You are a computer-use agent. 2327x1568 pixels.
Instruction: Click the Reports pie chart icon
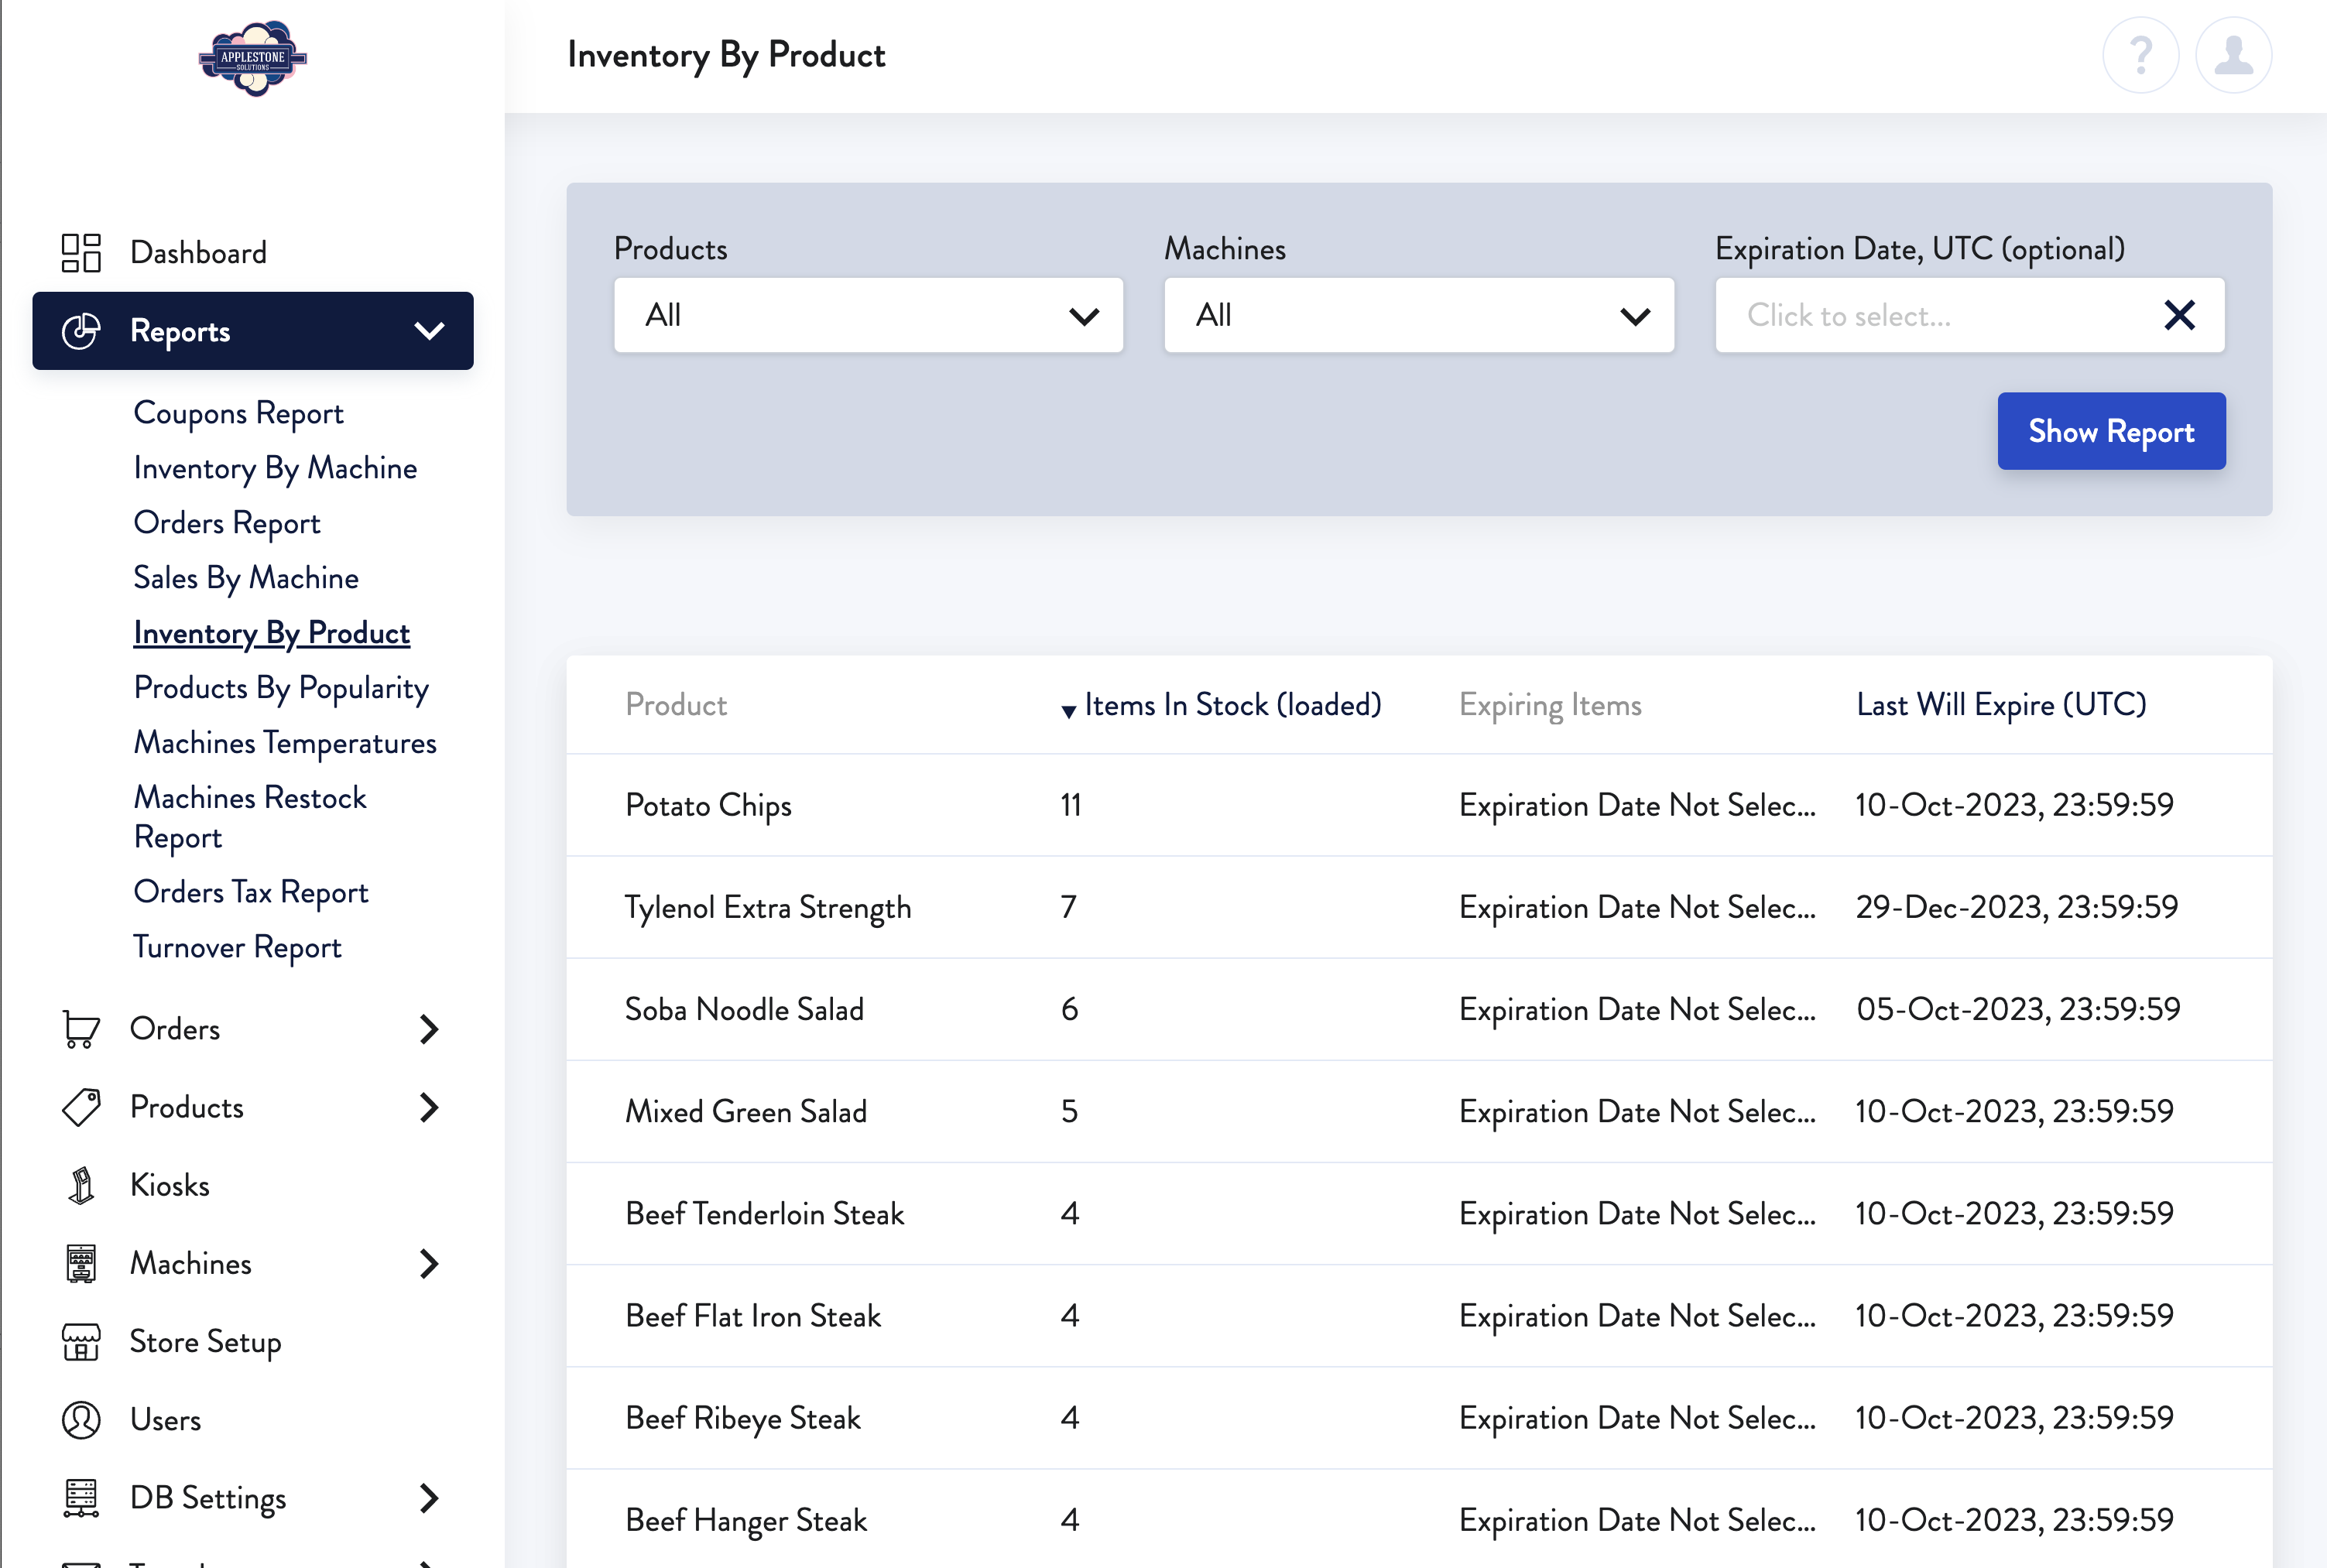[x=81, y=331]
